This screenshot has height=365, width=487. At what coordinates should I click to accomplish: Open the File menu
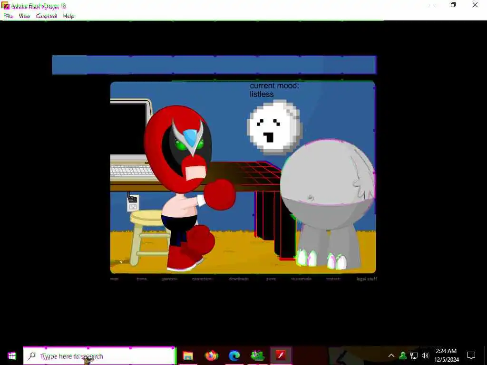tap(9, 16)
